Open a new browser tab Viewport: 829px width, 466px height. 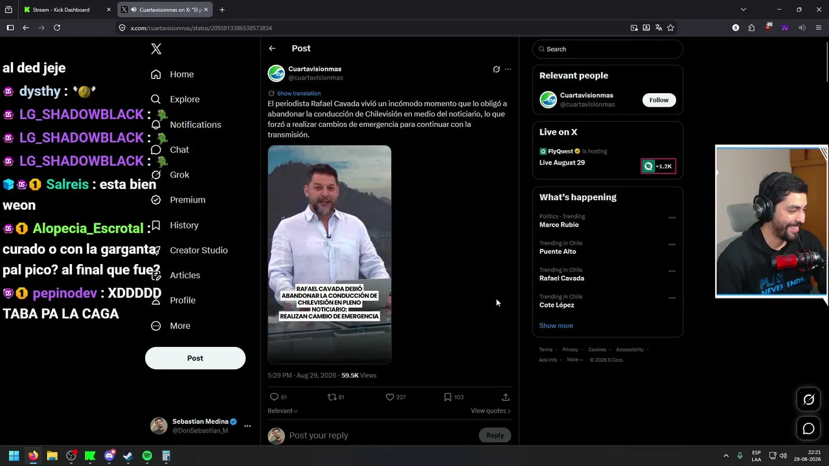point(222,10)
